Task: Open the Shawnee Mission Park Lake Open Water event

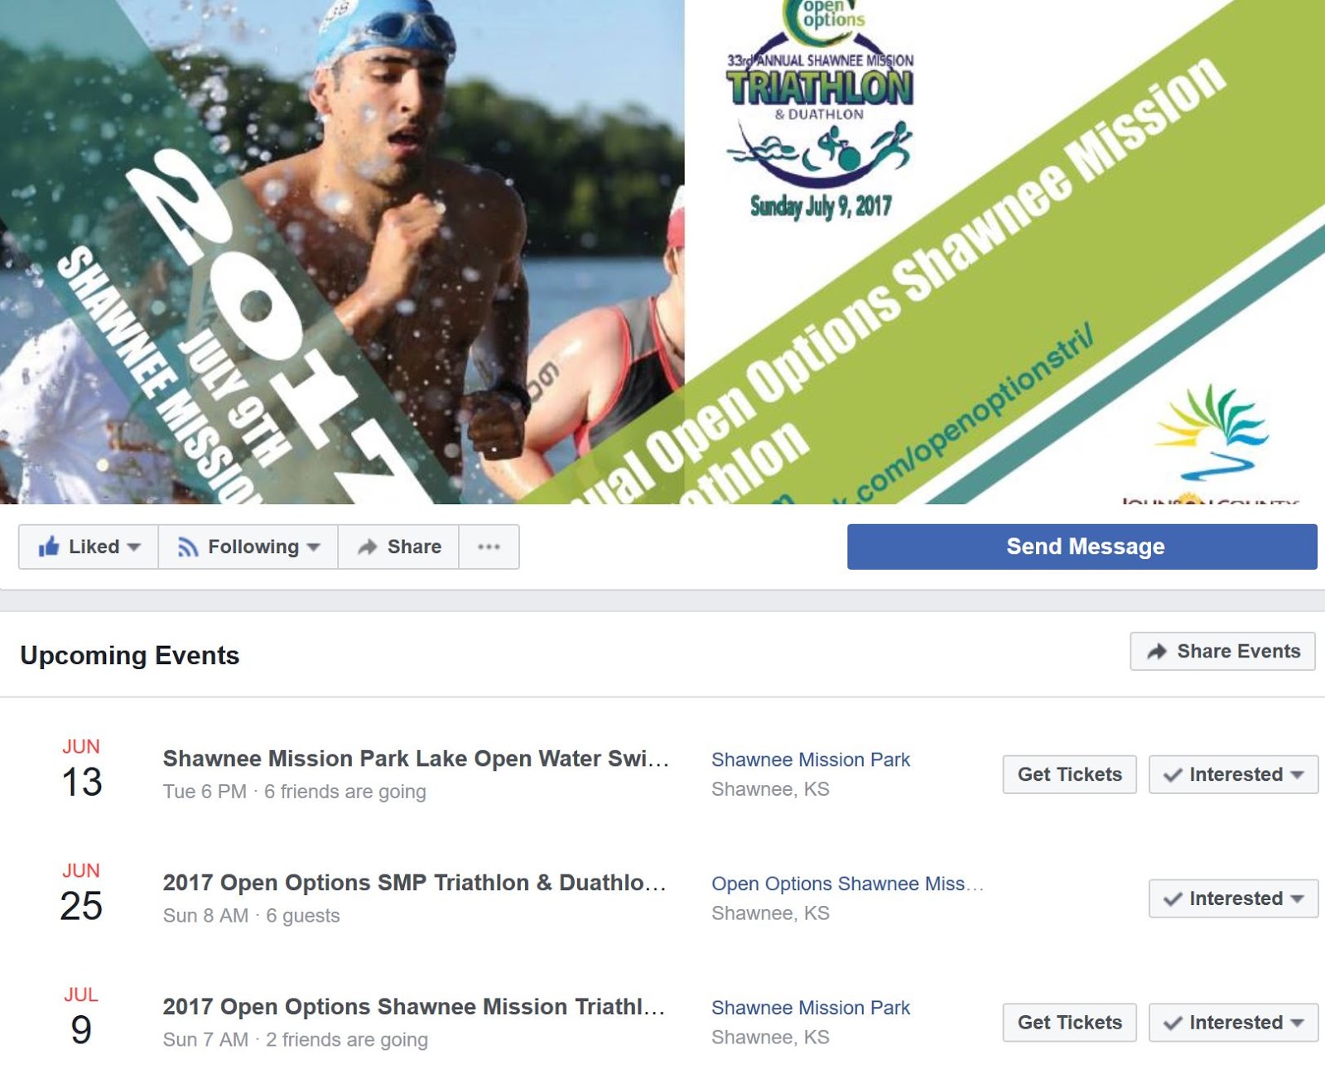Action: point(416,759)
